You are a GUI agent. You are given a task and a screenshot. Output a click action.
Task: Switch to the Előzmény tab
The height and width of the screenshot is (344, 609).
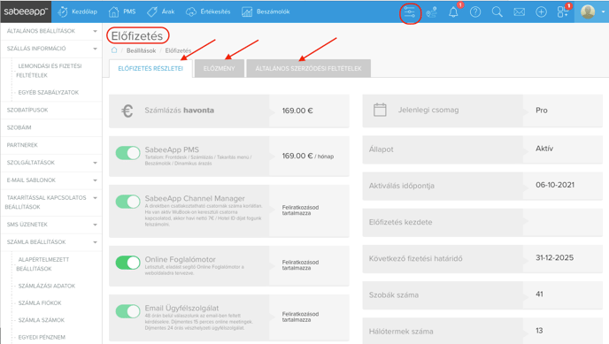pyautogui.click(x=219, y=69)
